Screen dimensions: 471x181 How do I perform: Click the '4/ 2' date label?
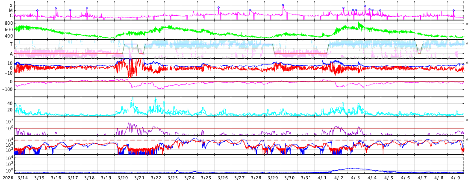point(339,178)
